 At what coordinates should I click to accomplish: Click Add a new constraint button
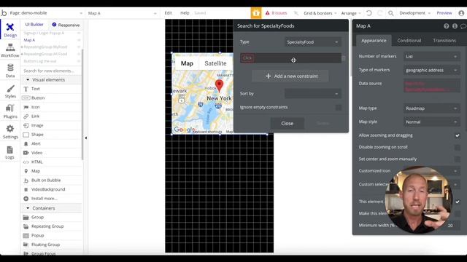click(x=290, y=76)
